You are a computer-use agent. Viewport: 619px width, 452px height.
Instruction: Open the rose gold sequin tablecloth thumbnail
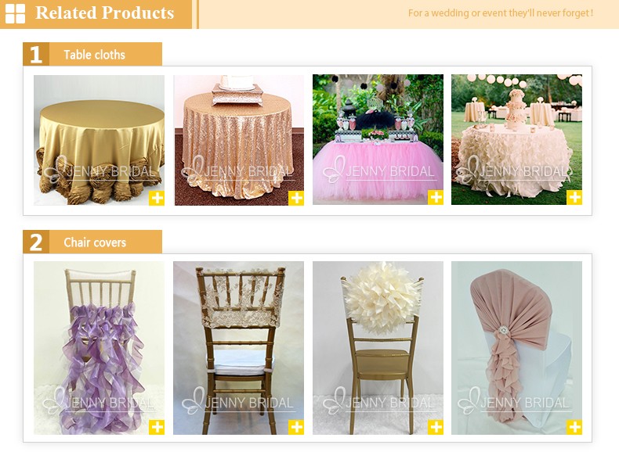[239, 140]
